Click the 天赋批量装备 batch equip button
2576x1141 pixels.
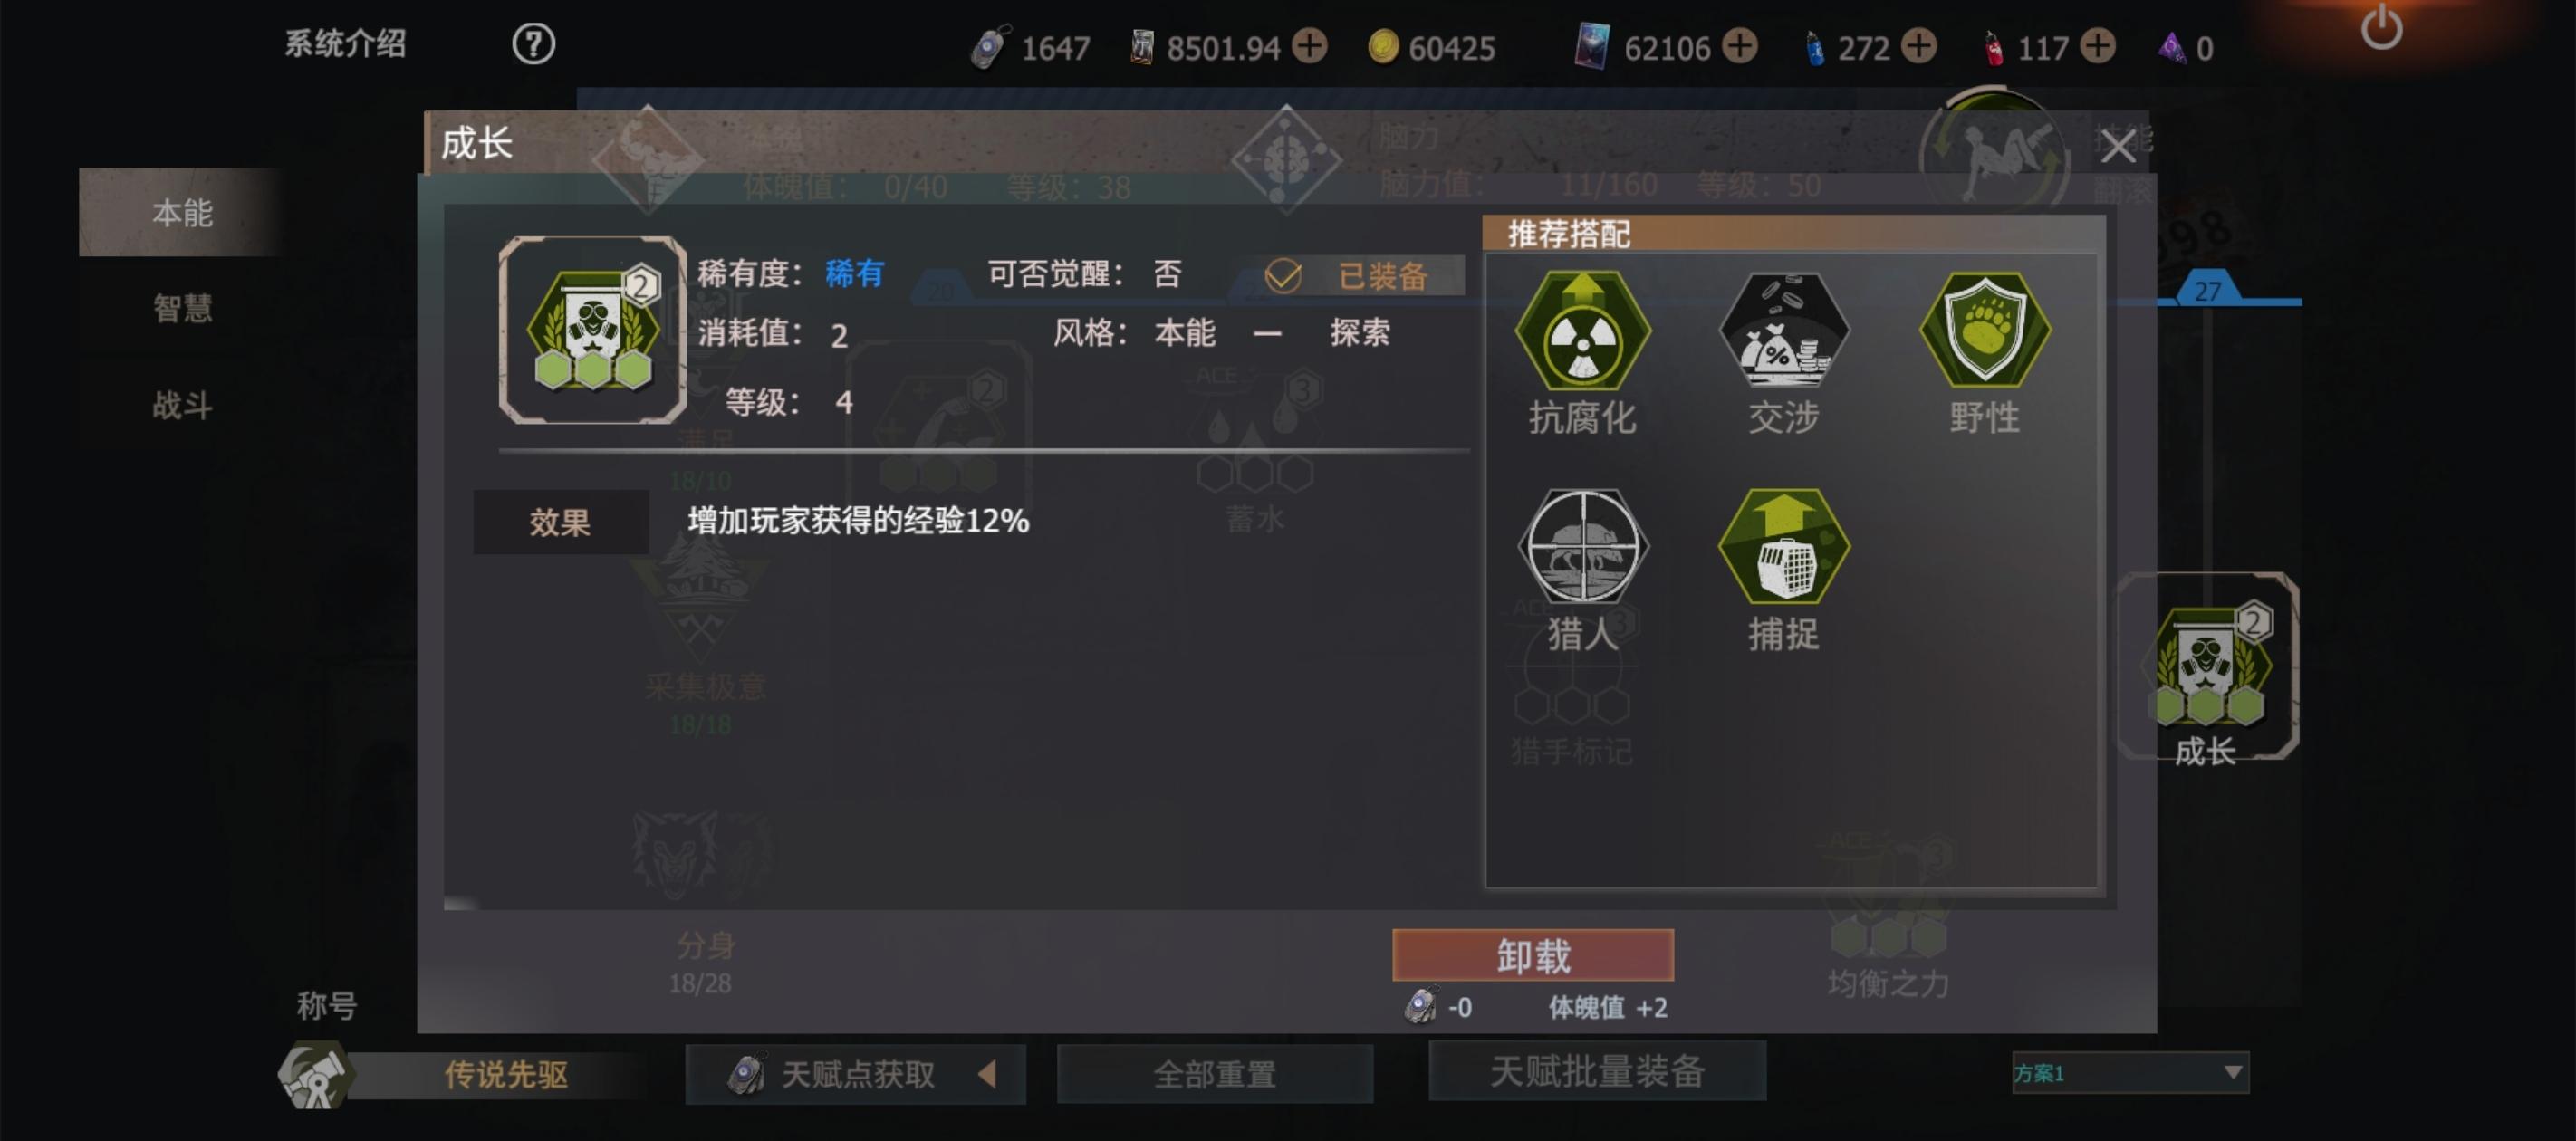click(x=1597, y=1071)
